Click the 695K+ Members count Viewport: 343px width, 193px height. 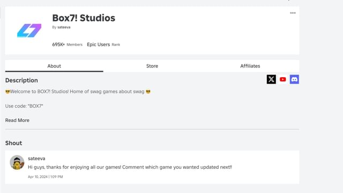[67, 44]
